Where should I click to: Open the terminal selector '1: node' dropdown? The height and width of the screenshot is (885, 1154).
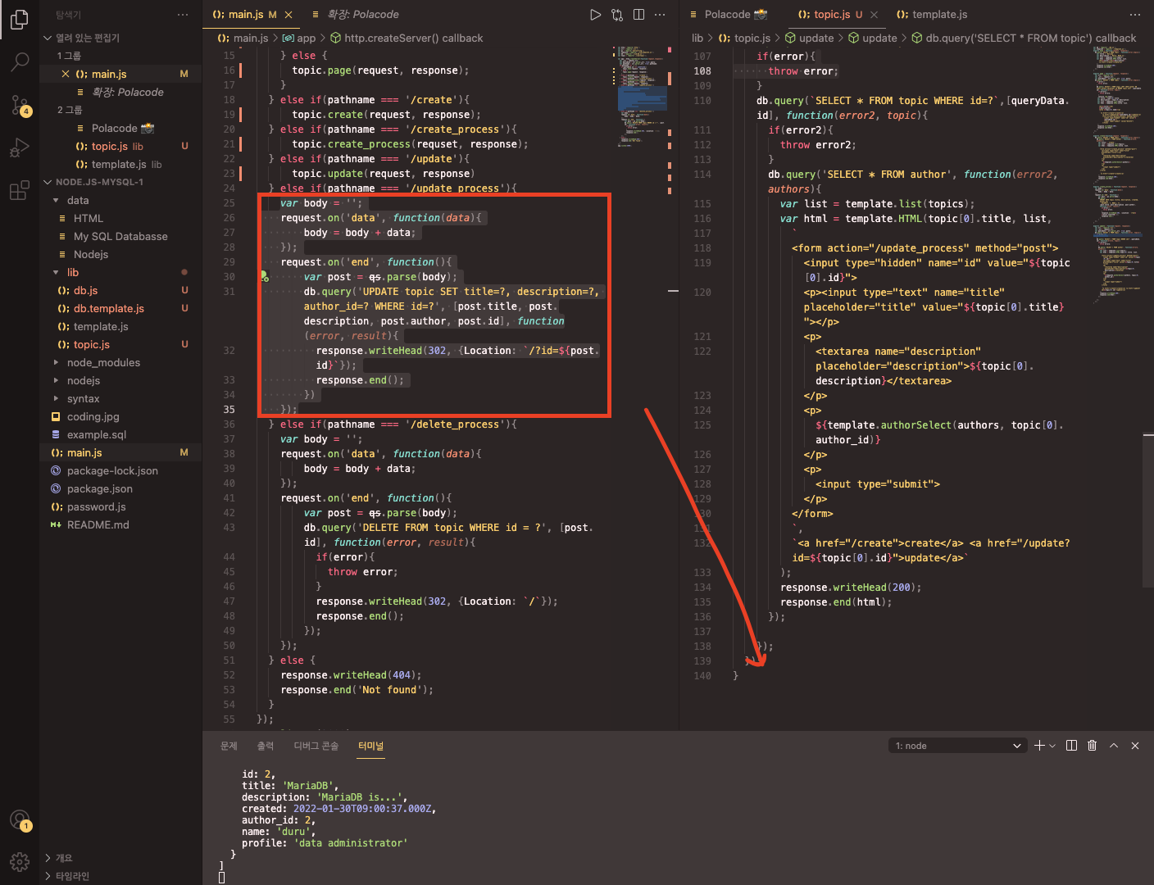coord(958,746)
